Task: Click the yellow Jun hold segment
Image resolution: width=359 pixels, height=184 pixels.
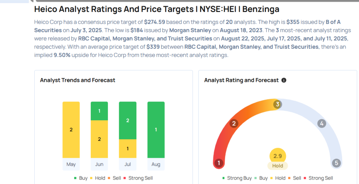Action: click(x=99, y=139)
